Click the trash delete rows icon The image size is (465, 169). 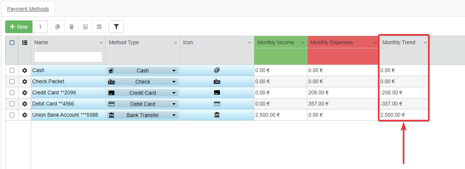71,27
